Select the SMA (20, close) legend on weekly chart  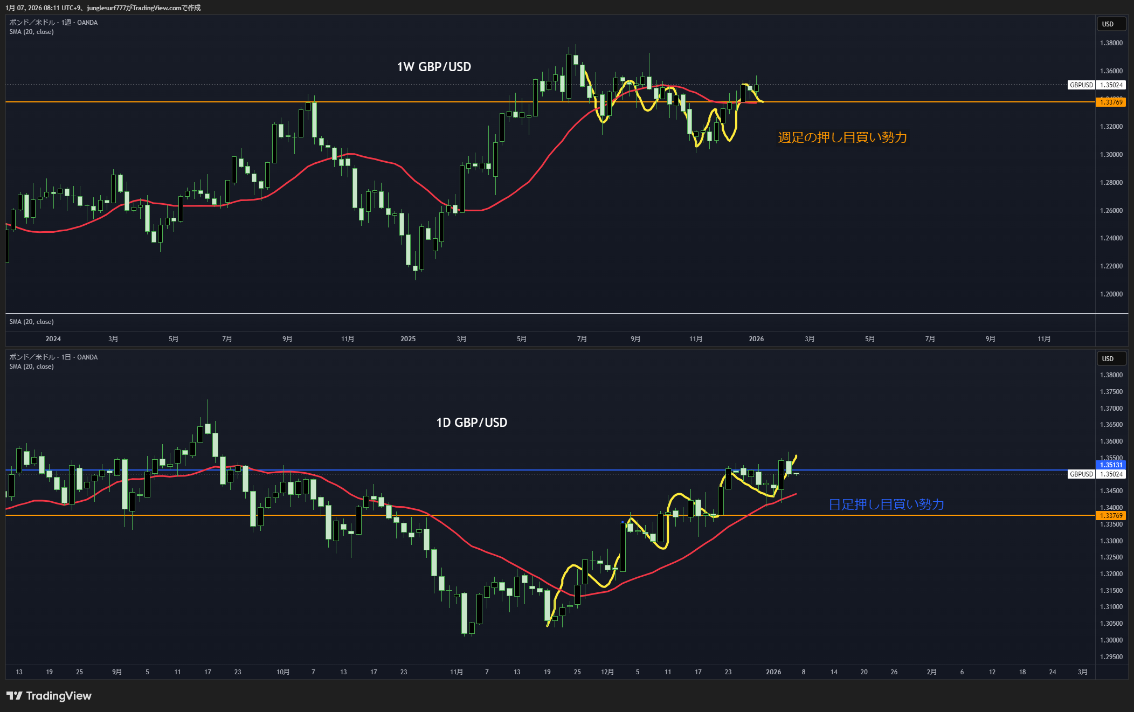(31, 32)
